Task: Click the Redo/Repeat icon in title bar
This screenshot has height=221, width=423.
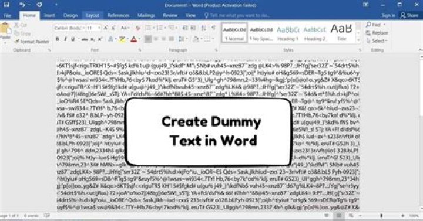Action: 39,5
